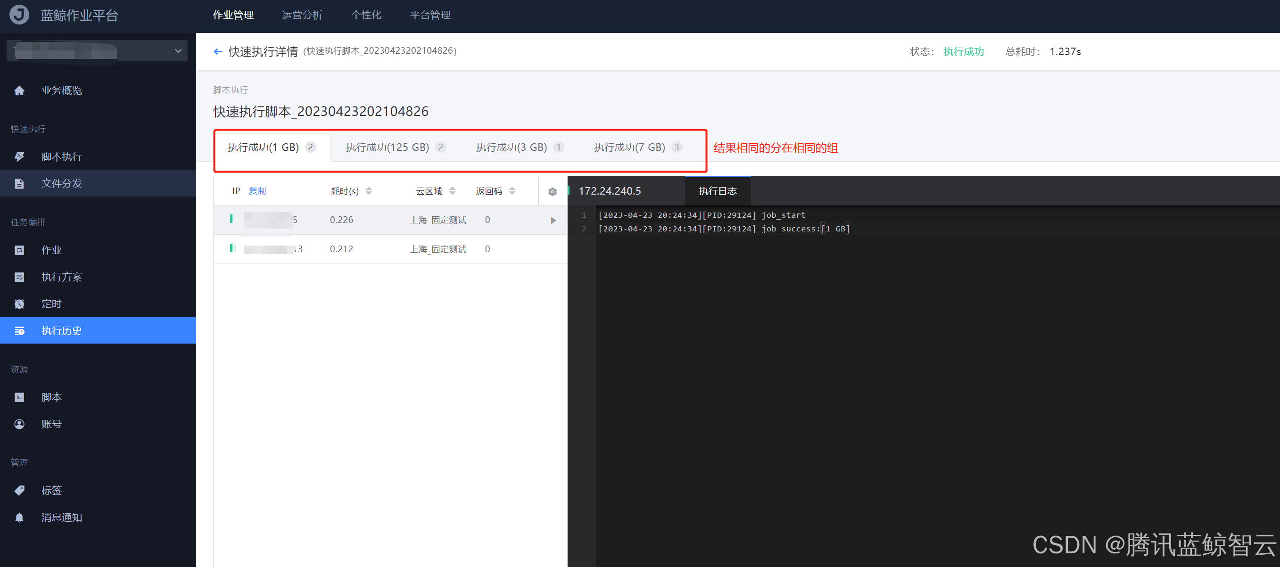Click the arrow on the first host row

(553, 220)
